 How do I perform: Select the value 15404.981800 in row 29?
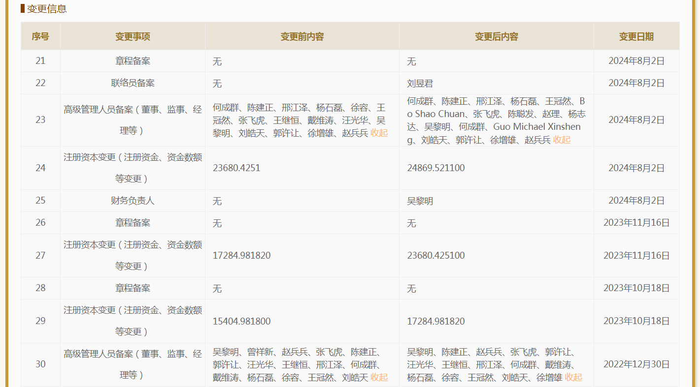pos(241,321)
